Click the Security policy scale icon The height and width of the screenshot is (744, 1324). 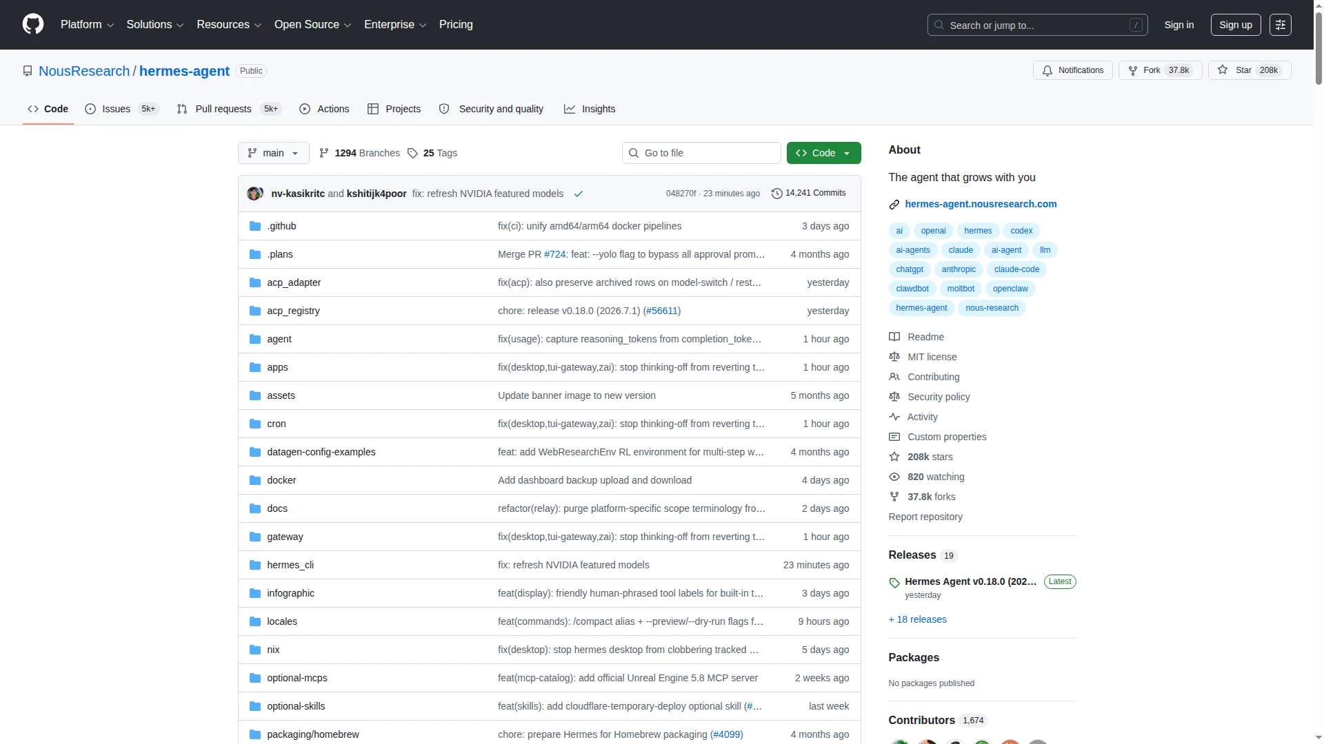pos(894,397)
